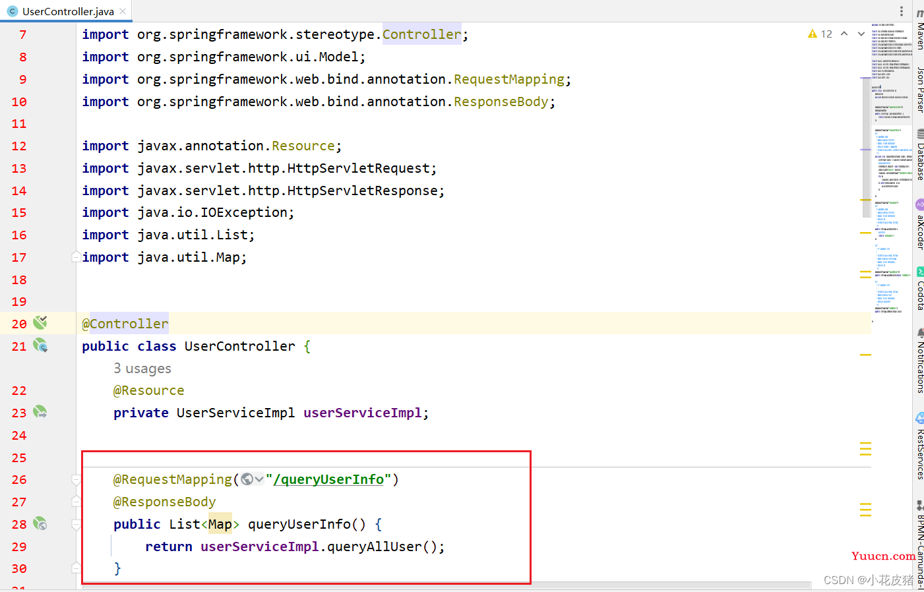
Task: Click the gutter icon beside class UserController
Action: tap(40, 345)
